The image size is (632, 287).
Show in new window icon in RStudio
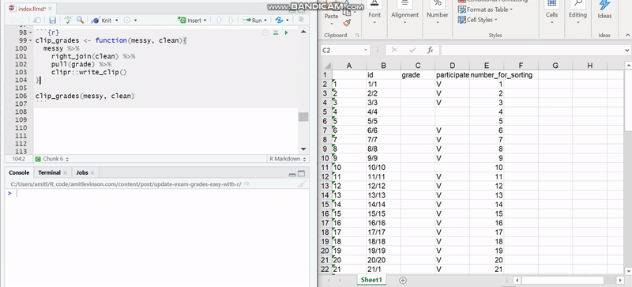point(36,20)
